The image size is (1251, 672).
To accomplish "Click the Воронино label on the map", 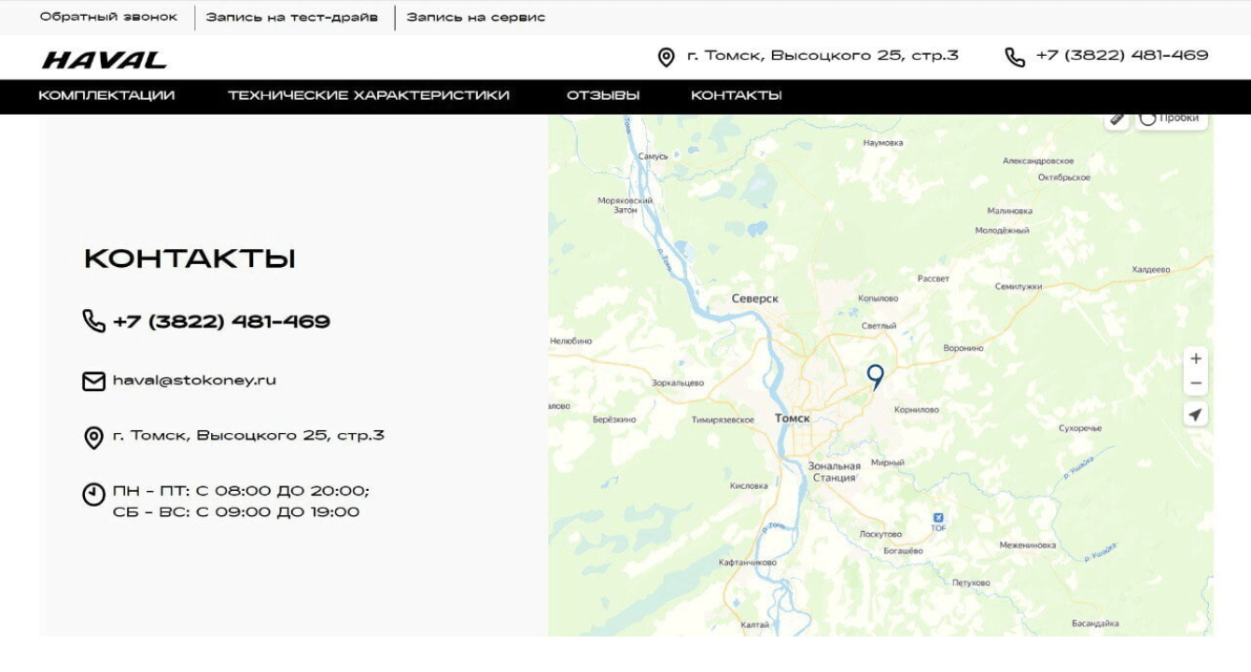I will pyautogui.click(x=963, y=348).
